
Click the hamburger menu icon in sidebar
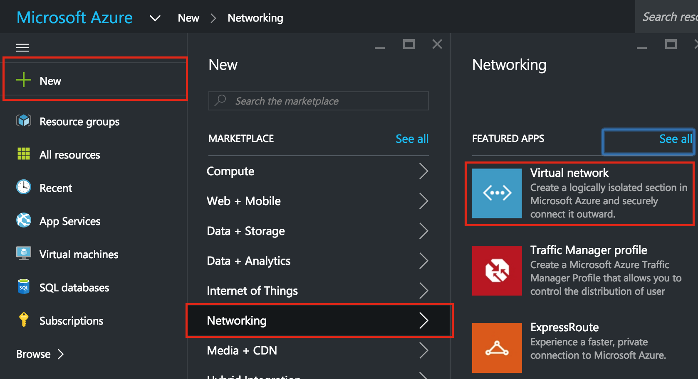point(22,48)
